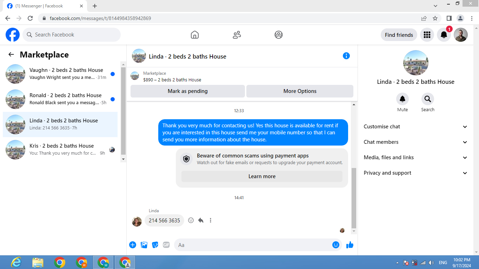479x269 pixels.
Task: Open Vaughn's 2 beds 2 baths House chat
Action: tap(60, 74)
